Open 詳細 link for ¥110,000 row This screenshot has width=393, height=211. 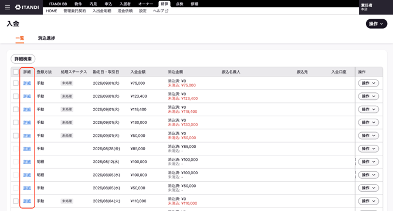(27, 201)
